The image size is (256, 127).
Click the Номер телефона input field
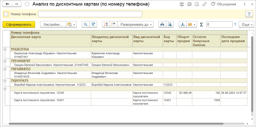click(90, 14)
